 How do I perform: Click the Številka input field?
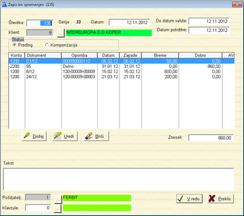tap(40, 23)
